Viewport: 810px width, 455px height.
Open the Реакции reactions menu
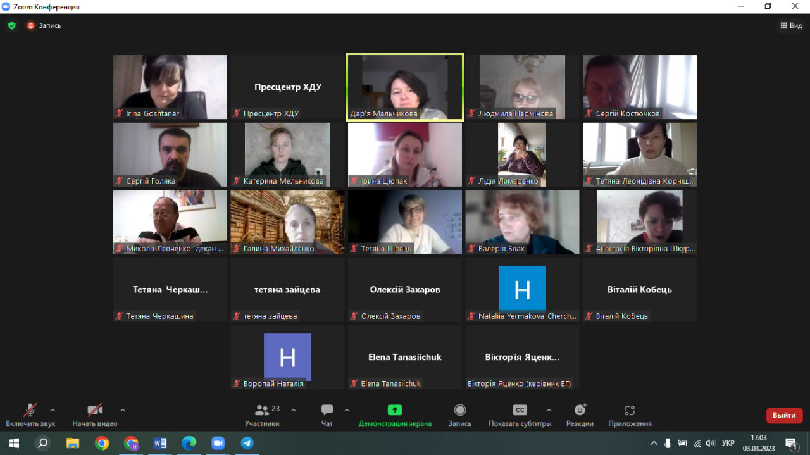pyautogui.click(x=580, y=415)
